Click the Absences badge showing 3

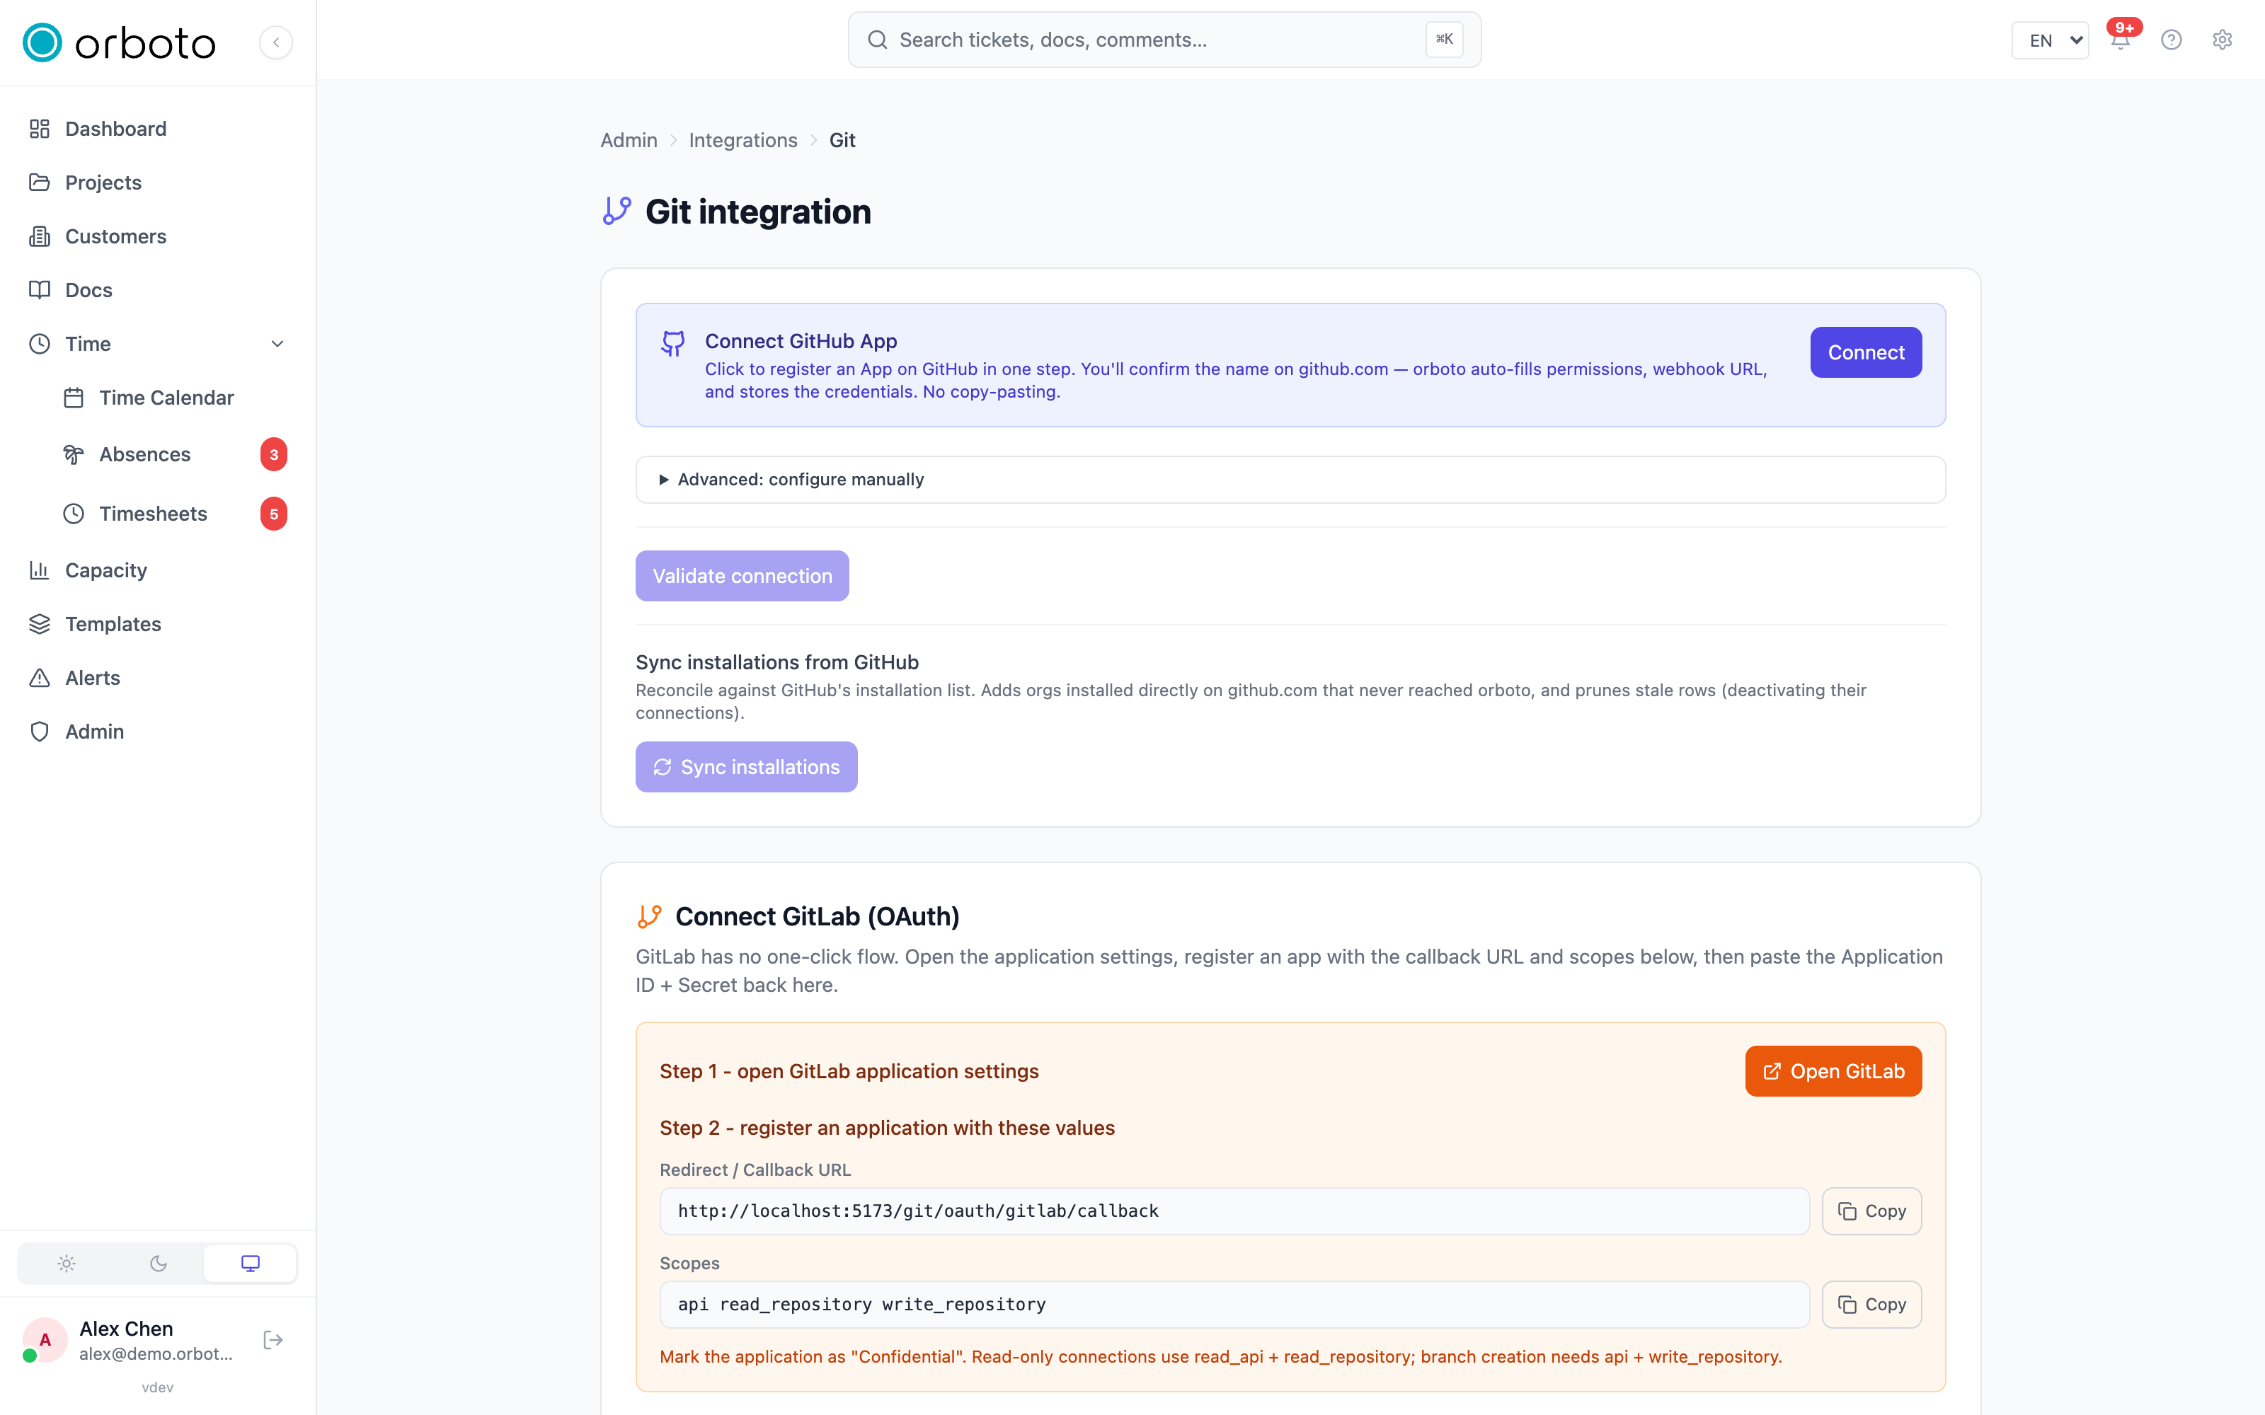coord(273,455)
